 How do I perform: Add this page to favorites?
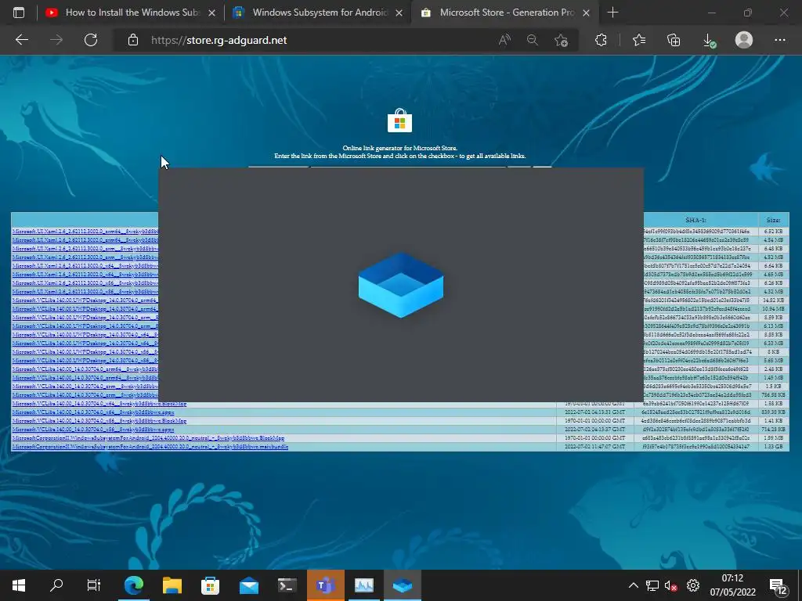point(561,40)
